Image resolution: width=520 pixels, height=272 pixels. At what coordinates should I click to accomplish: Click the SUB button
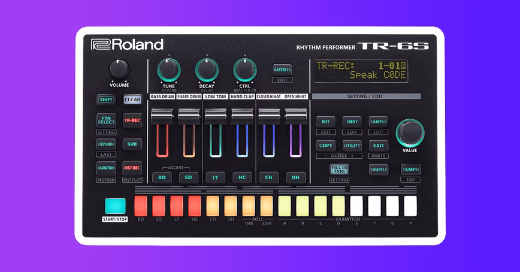pyautogui.click(x=132, y=144)
